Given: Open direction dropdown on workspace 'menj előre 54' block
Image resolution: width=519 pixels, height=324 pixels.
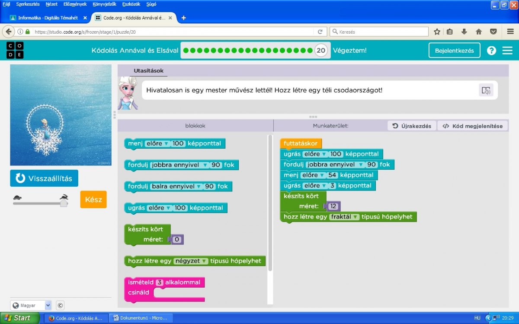Looking at the screenshot, I should tap(313, 175).
